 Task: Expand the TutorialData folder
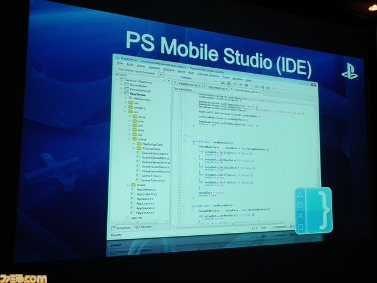(x=134, y=148)
